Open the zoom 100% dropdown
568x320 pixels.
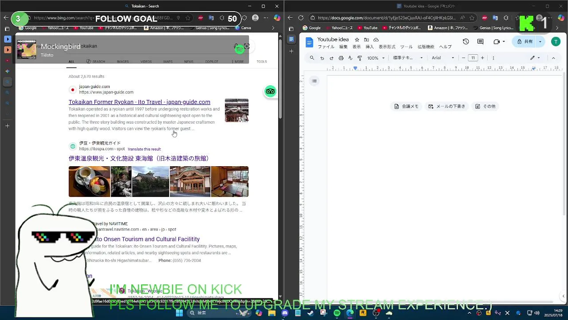376,58
